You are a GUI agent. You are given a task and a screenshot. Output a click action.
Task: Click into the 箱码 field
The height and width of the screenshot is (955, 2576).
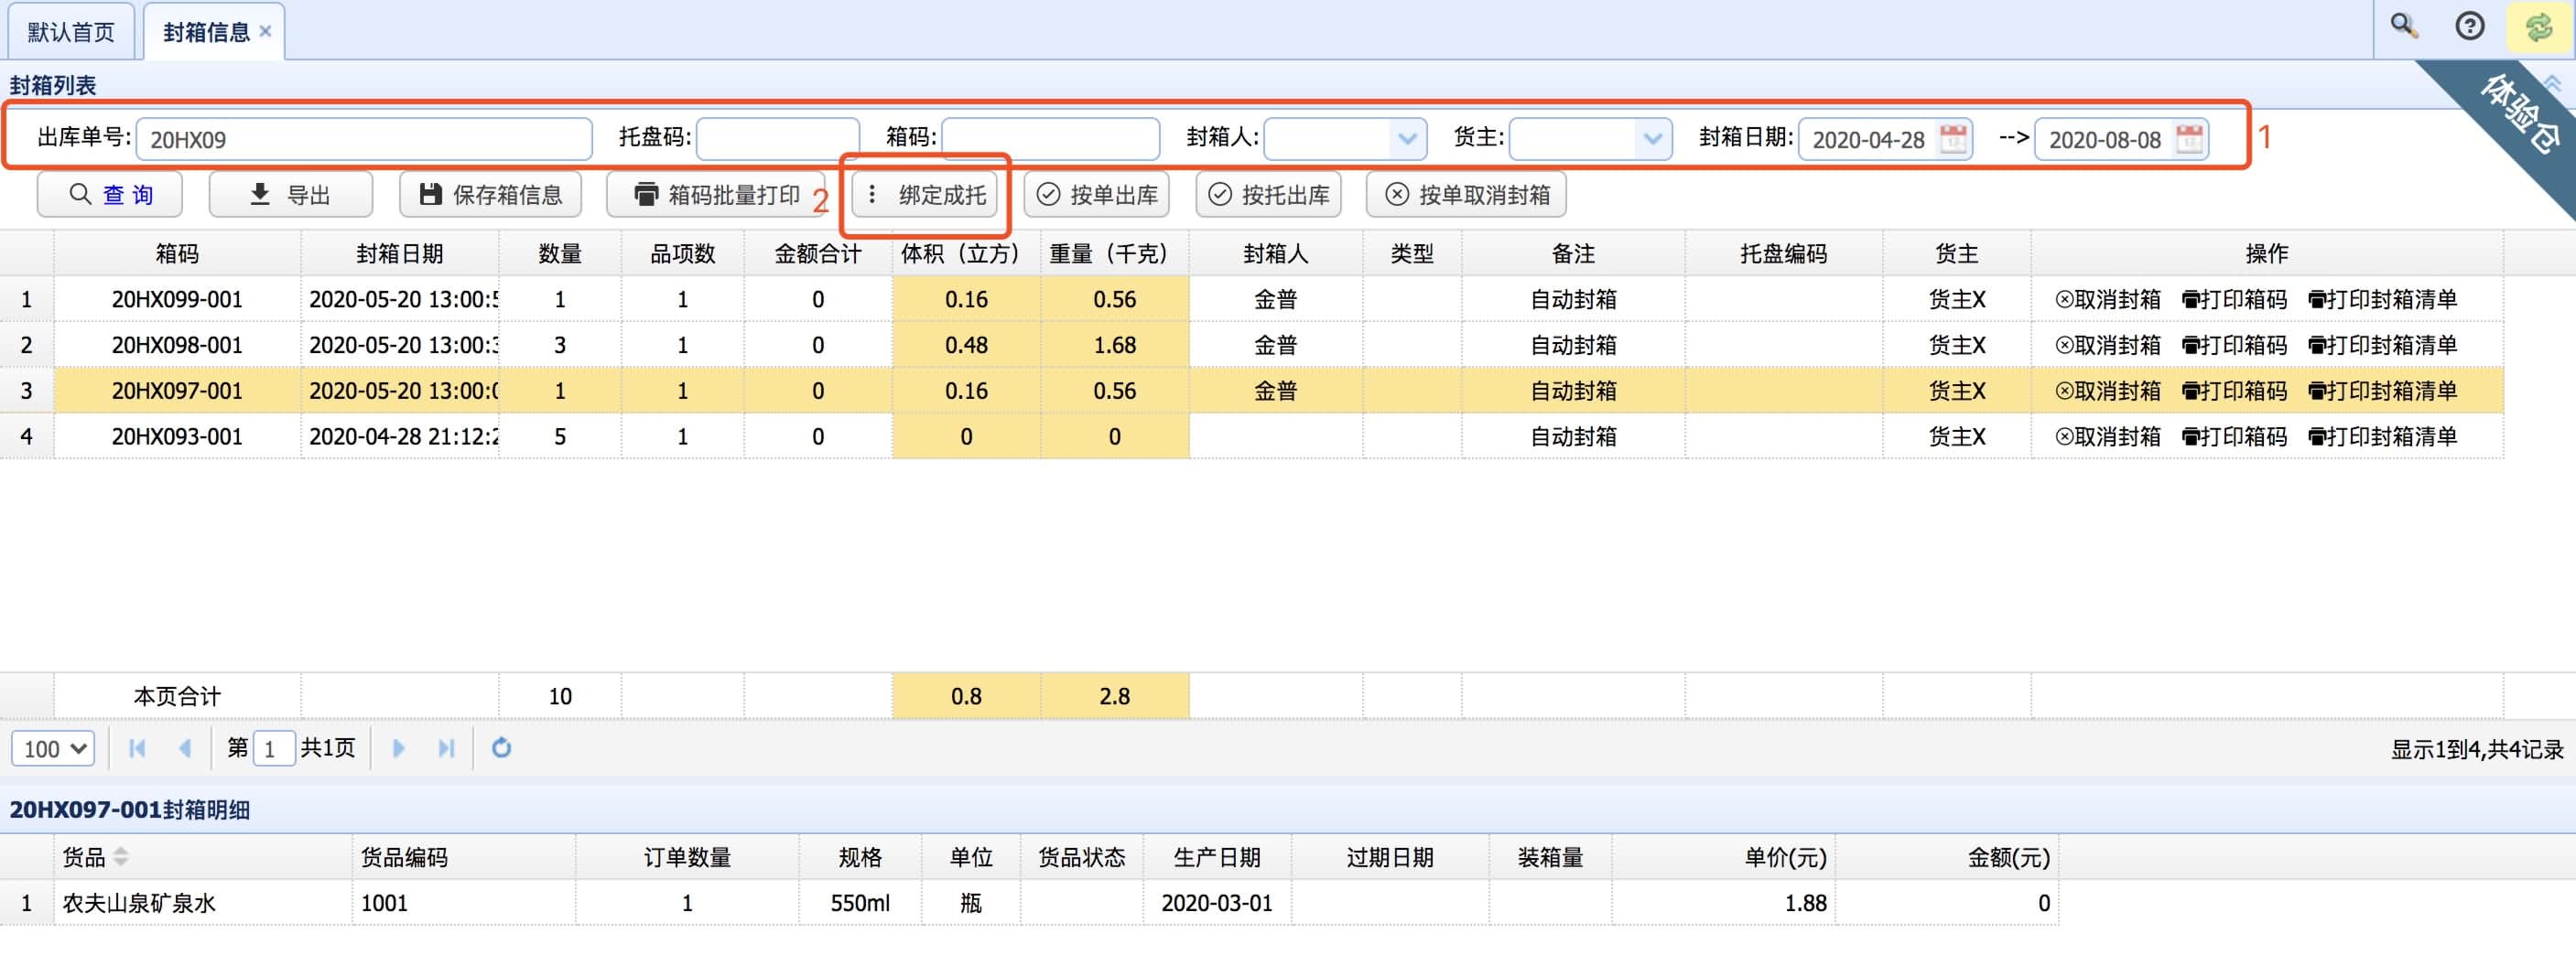point(1050,138)
